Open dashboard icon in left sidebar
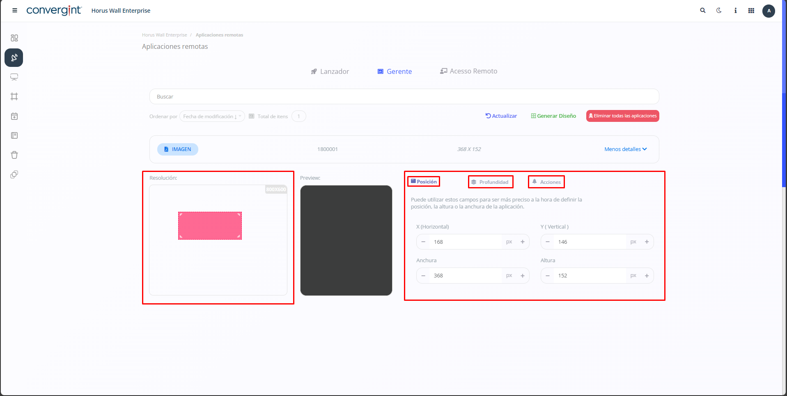 point(14,38)
